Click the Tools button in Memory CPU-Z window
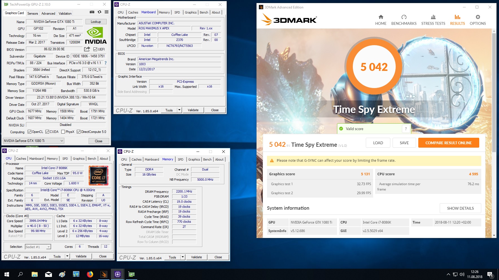Screen dimensions: 499x280 point(172,257)
